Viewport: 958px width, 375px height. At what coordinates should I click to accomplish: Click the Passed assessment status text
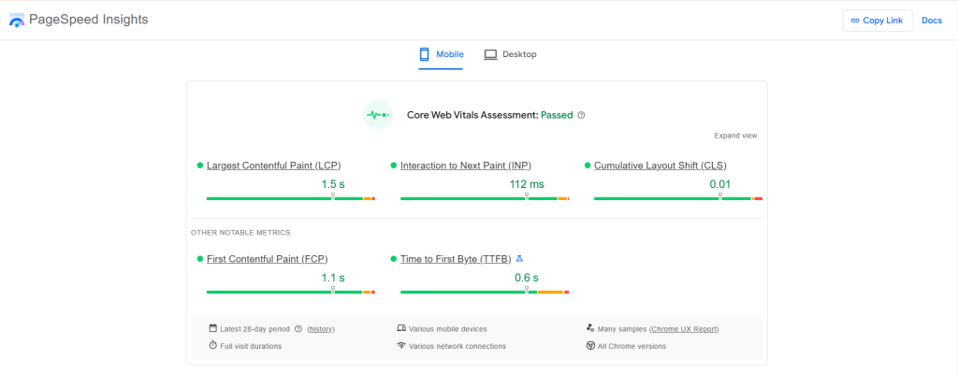coord(557,115)
